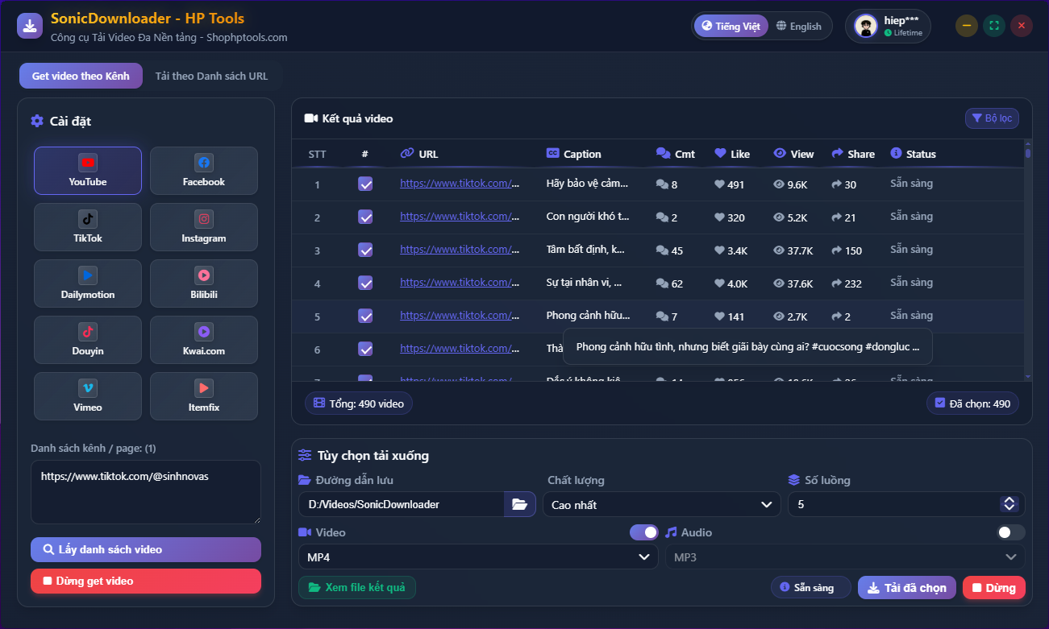The width and height of the screenshot is (1049, 629).
Task: Click the Dừng get video button
Action: pos(146,581)
